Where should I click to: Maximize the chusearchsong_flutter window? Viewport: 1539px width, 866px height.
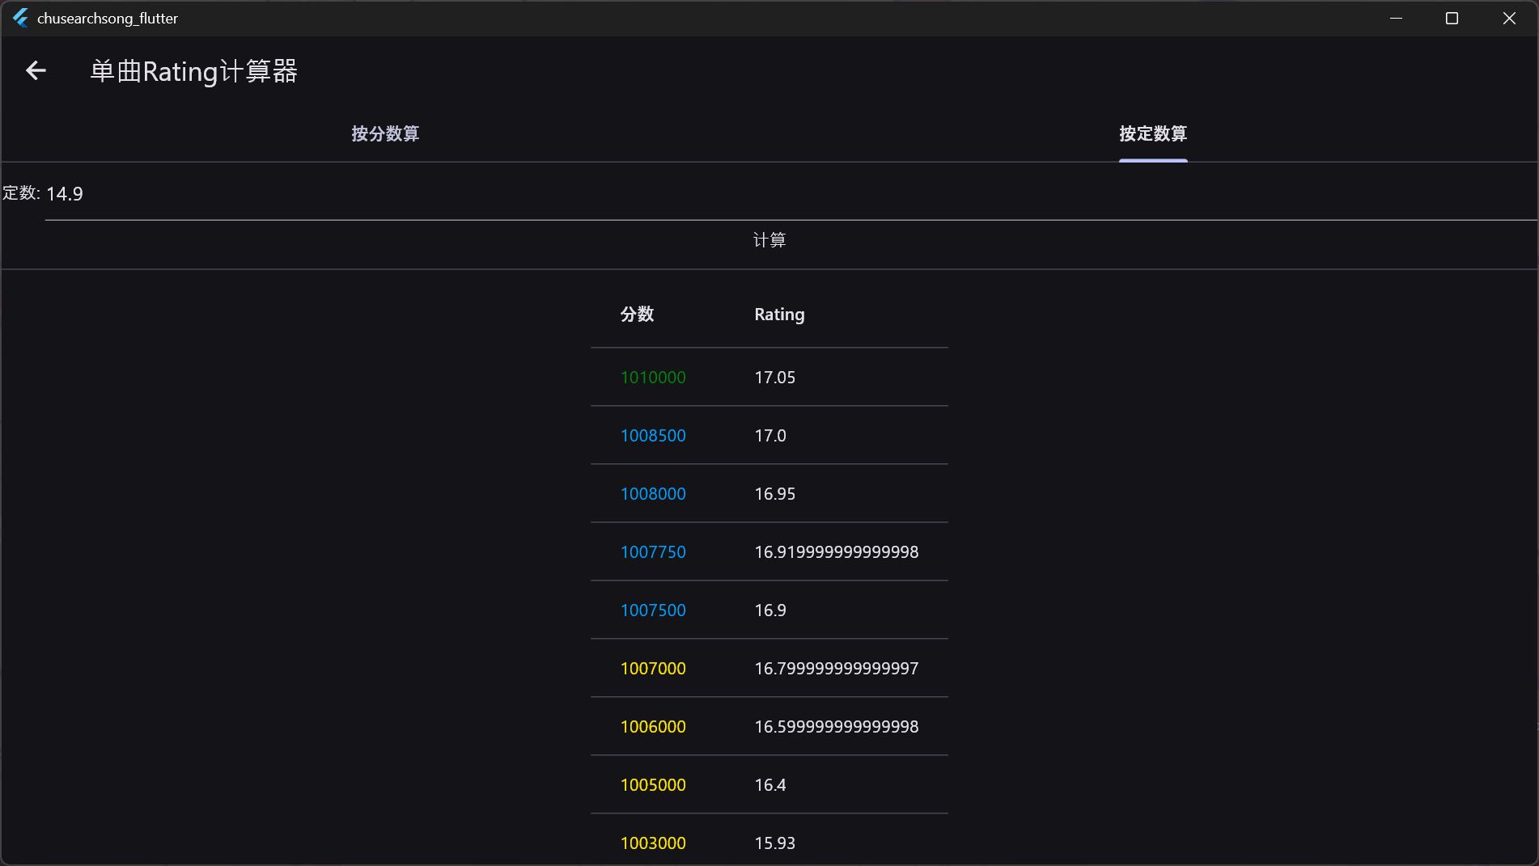click(1452, 18)
